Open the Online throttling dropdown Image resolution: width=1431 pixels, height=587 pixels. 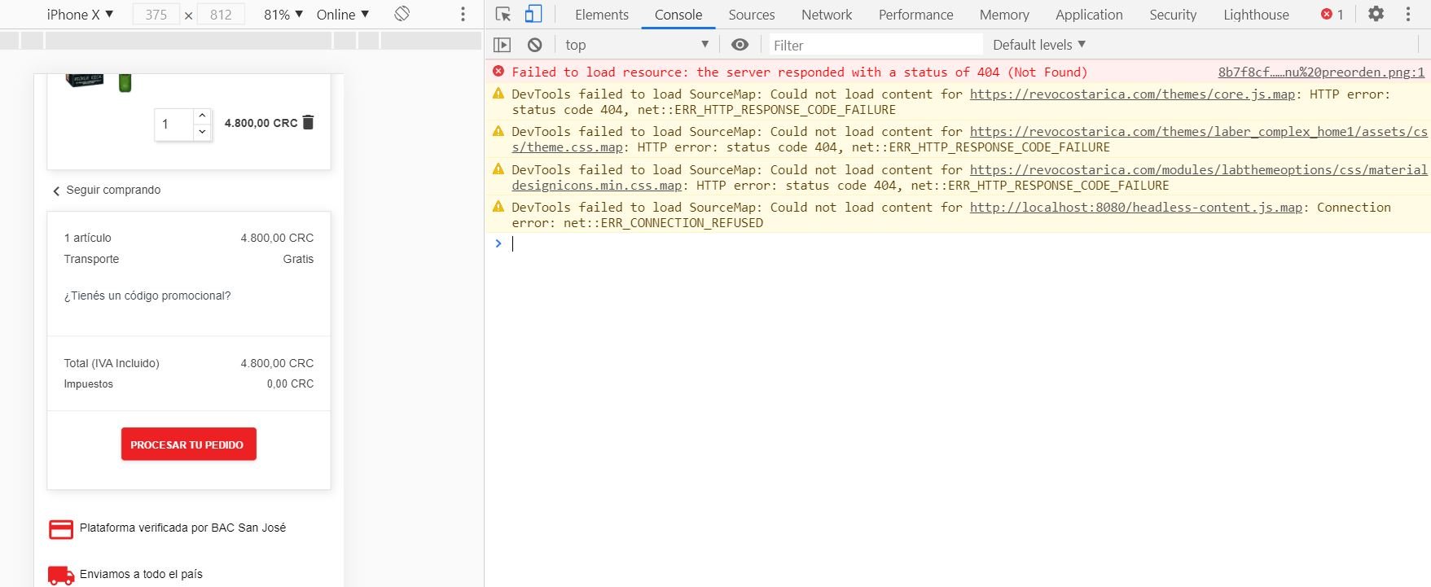[343, 15]
